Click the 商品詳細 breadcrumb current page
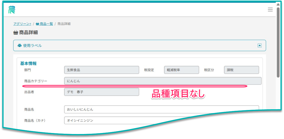Image resolution: width=284 pixels, height=139 pixels. coord(64,24)
